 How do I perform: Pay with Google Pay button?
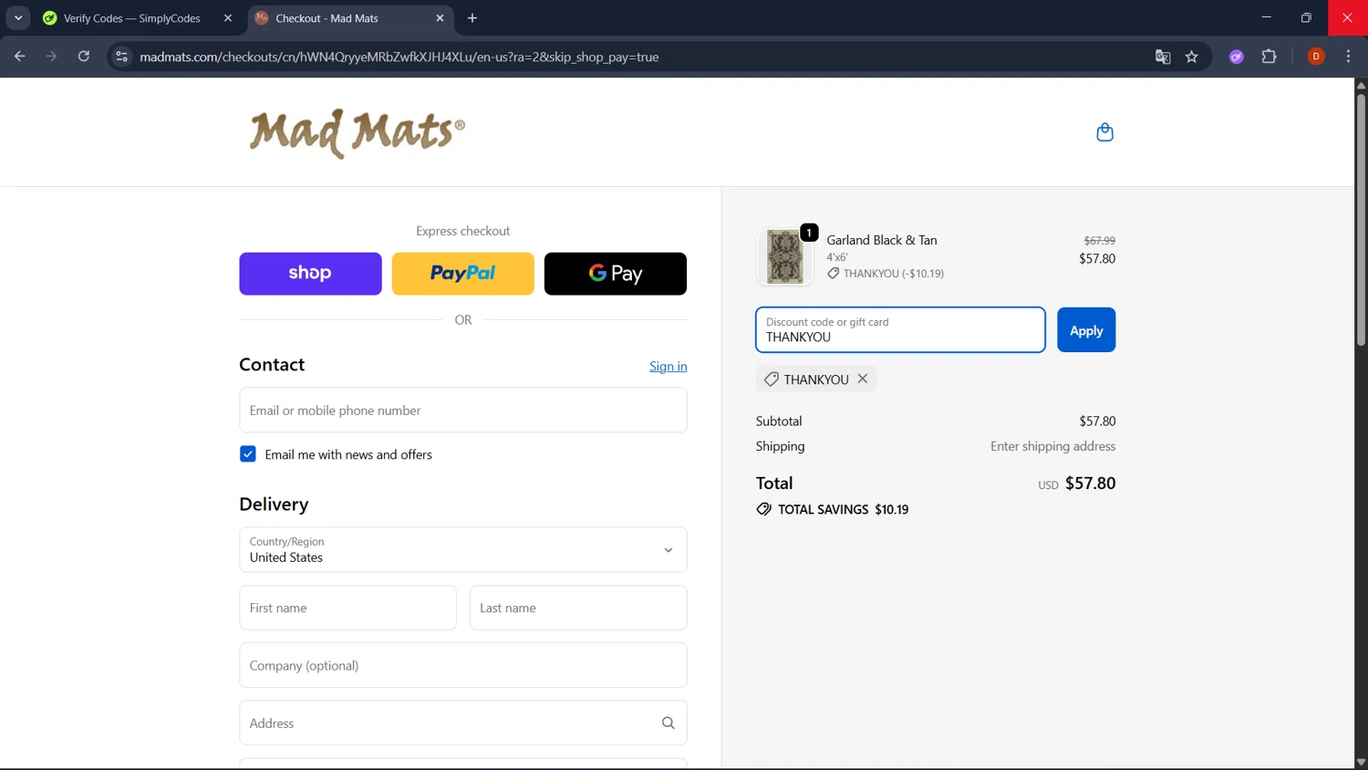pos(616,274)
